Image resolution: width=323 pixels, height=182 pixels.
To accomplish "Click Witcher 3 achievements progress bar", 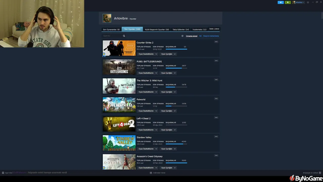I will pyautogui.click(x=176, y=87).
